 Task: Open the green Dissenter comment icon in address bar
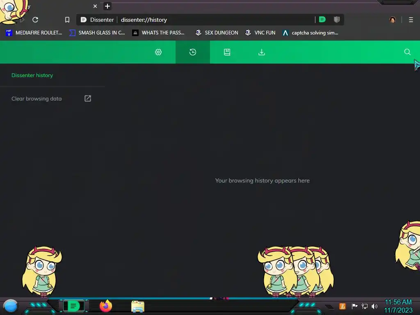tap(322, 20)
